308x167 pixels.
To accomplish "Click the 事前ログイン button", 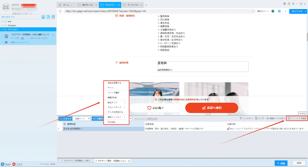I will click(x=263, y=11).
